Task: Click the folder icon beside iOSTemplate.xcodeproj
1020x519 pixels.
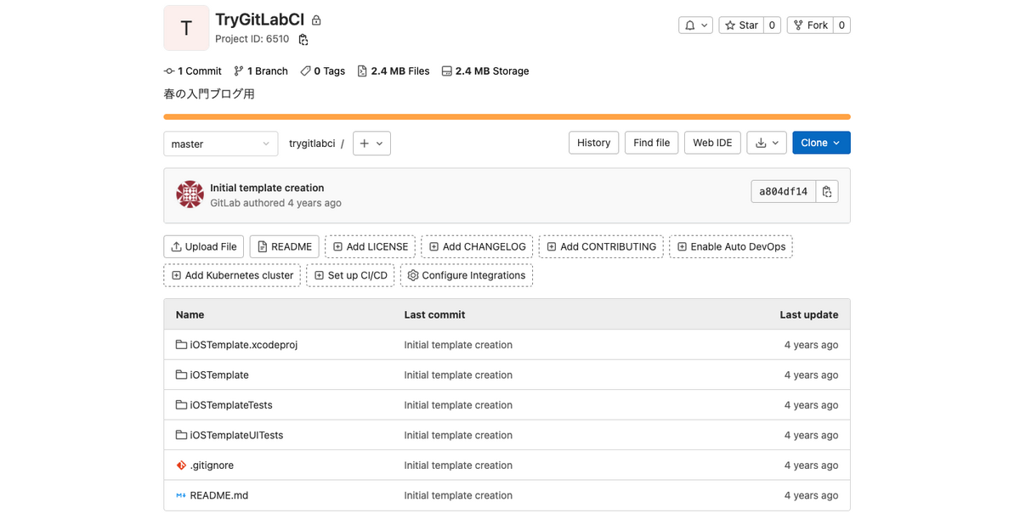Action: 181,345
